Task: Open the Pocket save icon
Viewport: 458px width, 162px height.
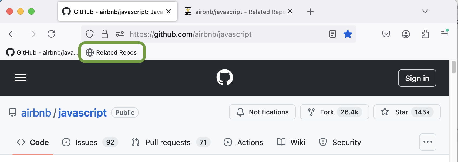Action: coord(386,34)
